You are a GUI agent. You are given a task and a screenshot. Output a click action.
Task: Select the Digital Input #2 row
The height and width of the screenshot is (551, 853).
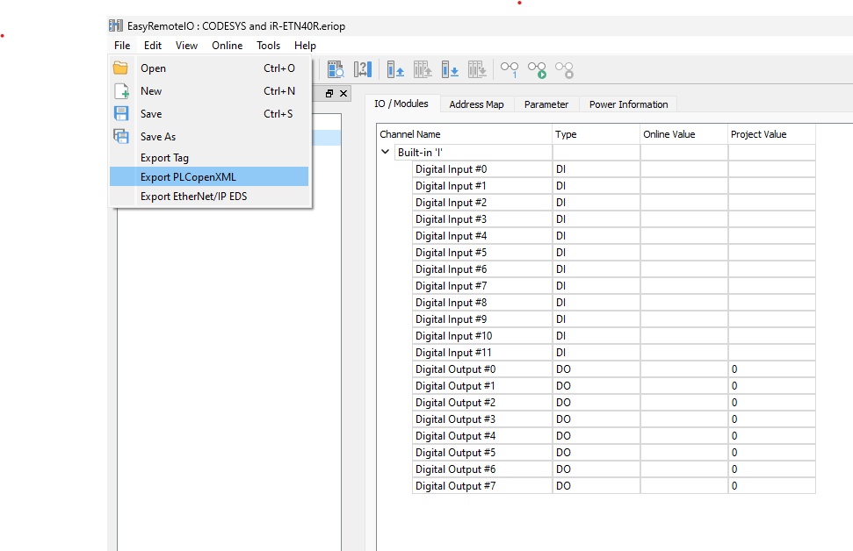pyautogui.click(x=614, y=203)
